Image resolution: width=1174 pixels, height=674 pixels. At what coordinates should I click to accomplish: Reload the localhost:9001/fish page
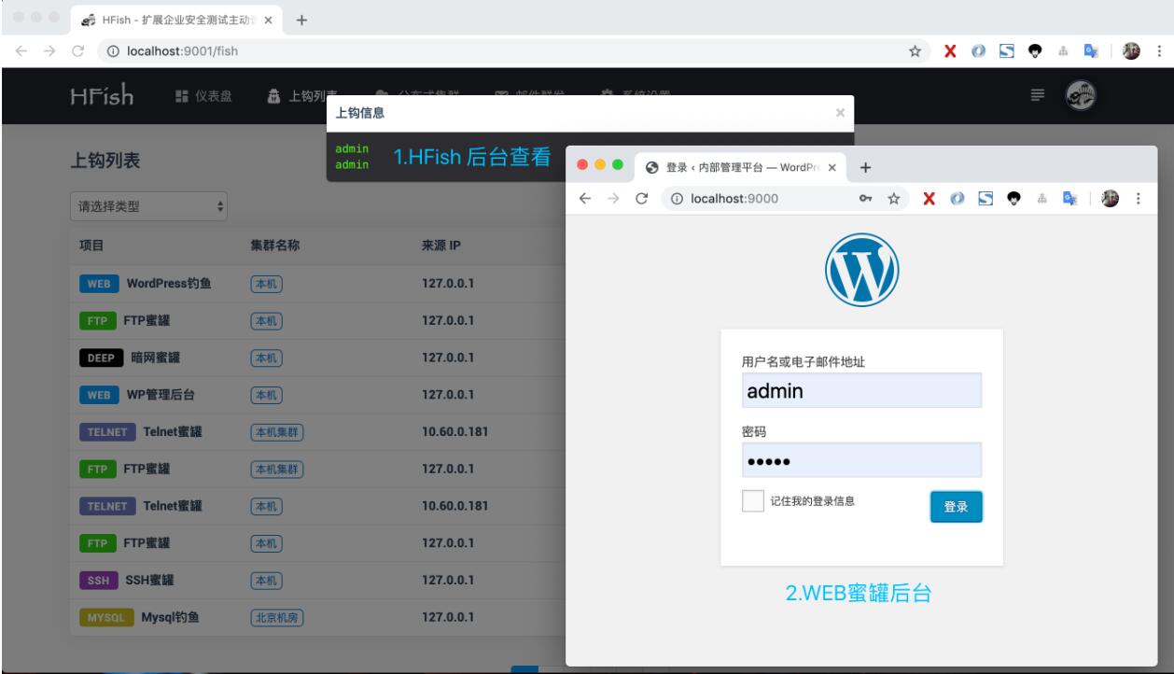click(x=77, y=50)
